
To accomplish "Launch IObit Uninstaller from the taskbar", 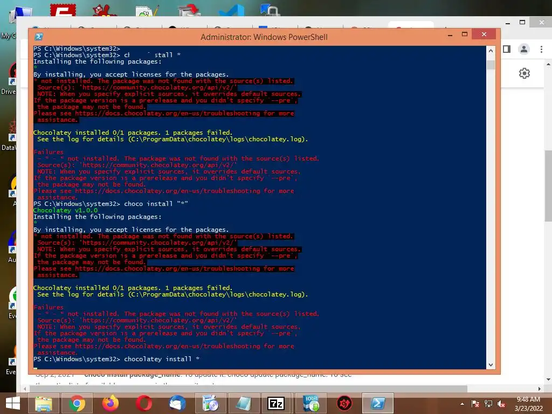I will pos(311,403).
